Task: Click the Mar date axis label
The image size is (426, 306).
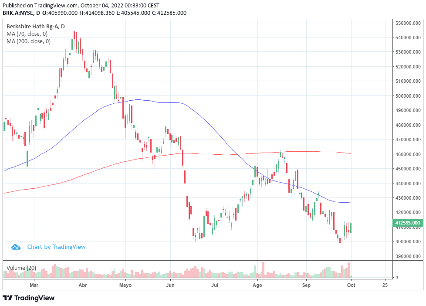Action: [34, 285]
